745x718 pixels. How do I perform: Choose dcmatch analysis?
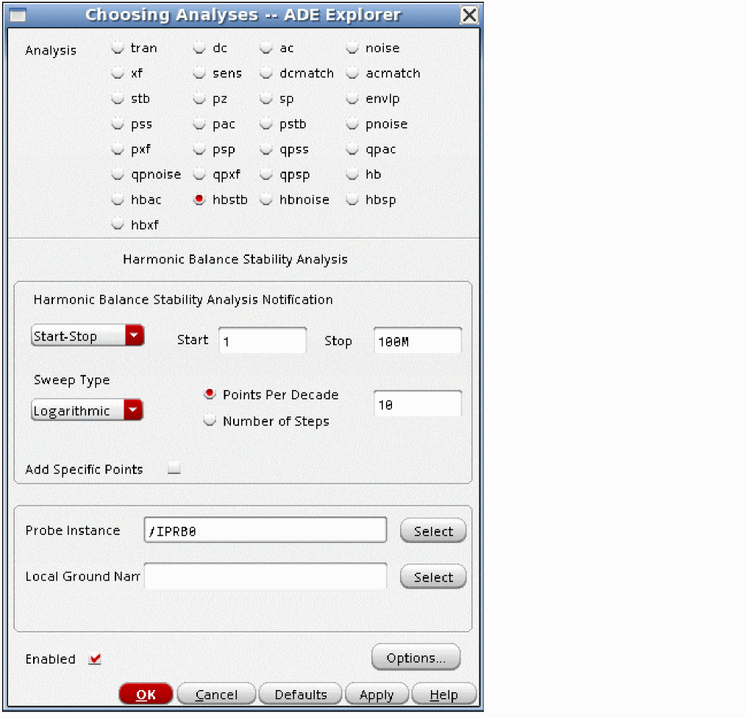pyautogui.click(x=266, y=73)
